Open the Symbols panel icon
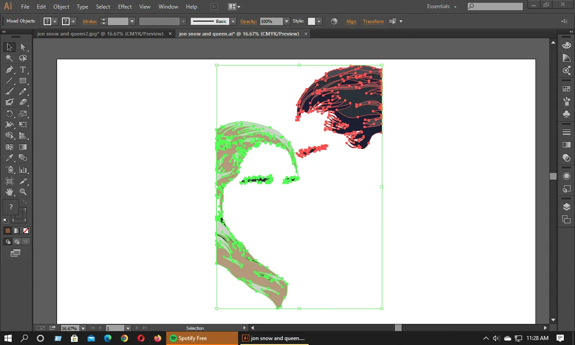 566,114
